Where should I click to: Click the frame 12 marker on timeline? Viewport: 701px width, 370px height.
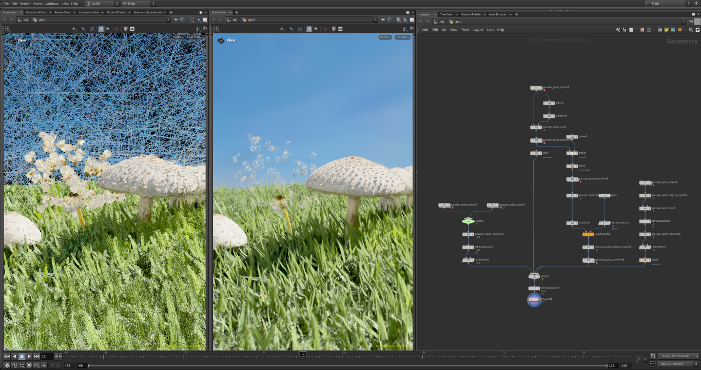tap(303, 354)
